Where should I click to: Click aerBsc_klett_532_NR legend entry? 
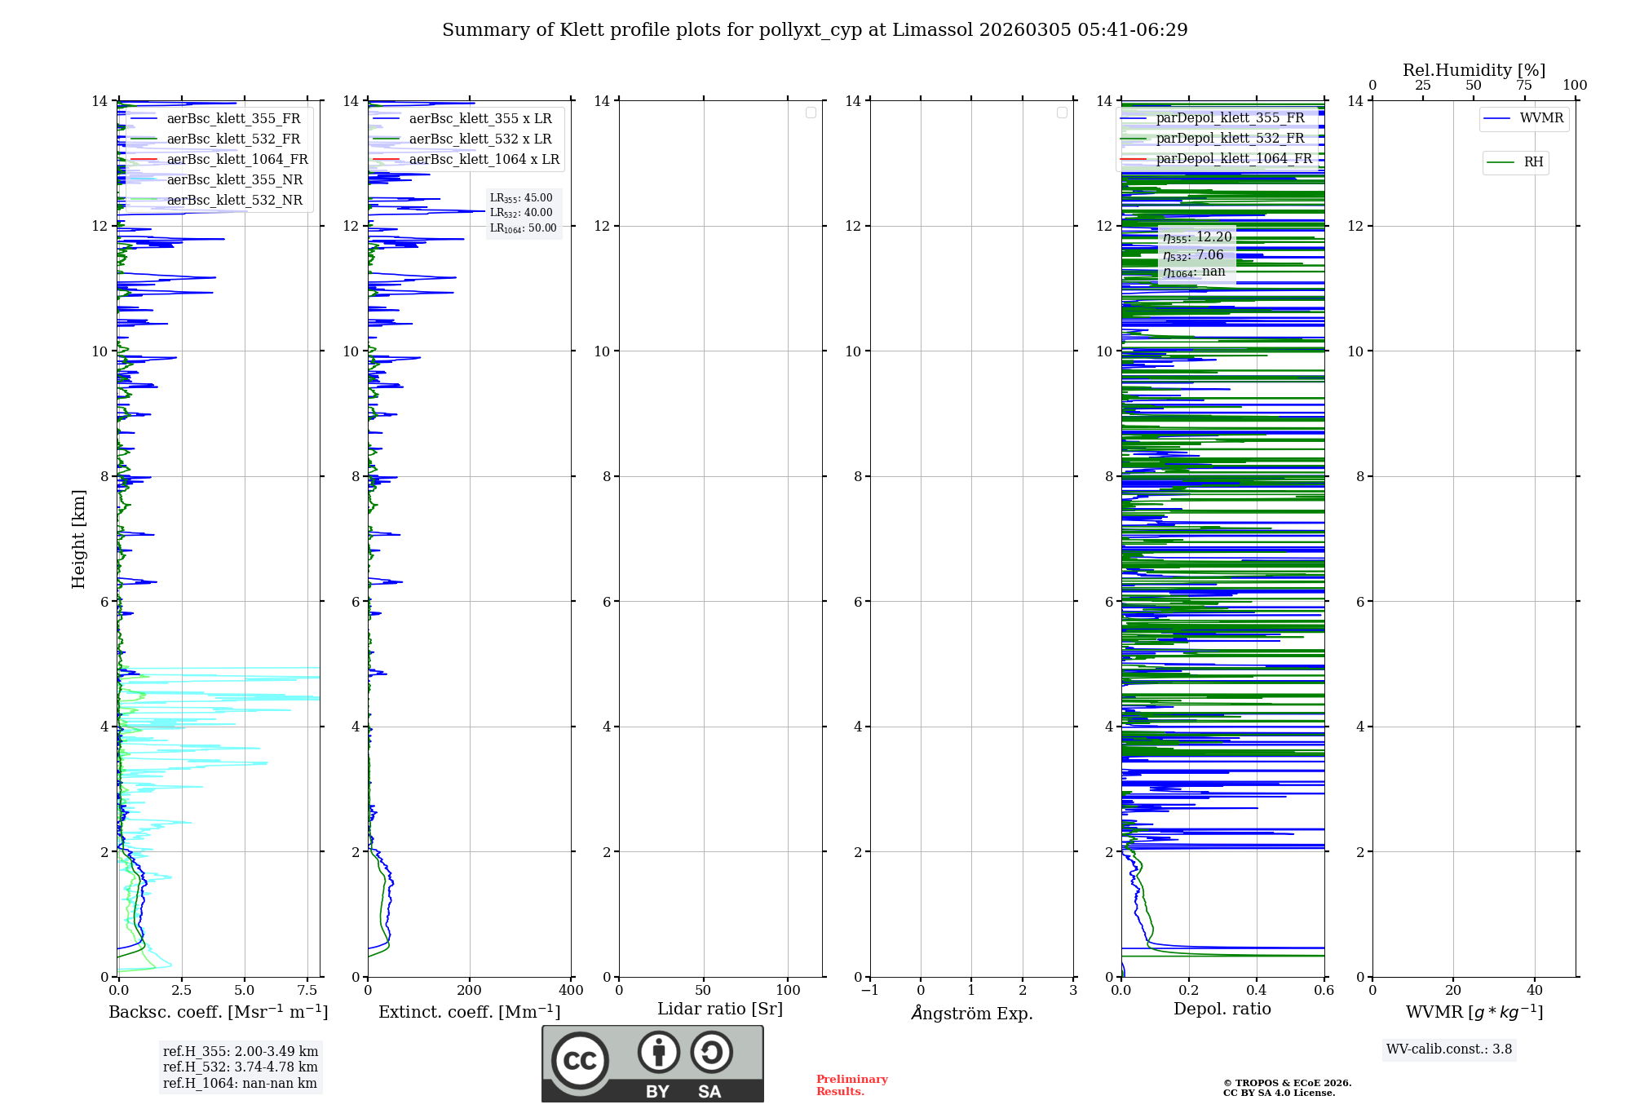point(234,201)
